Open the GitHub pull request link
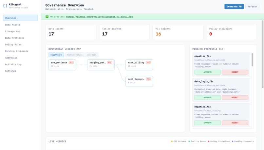 (99, 17)
